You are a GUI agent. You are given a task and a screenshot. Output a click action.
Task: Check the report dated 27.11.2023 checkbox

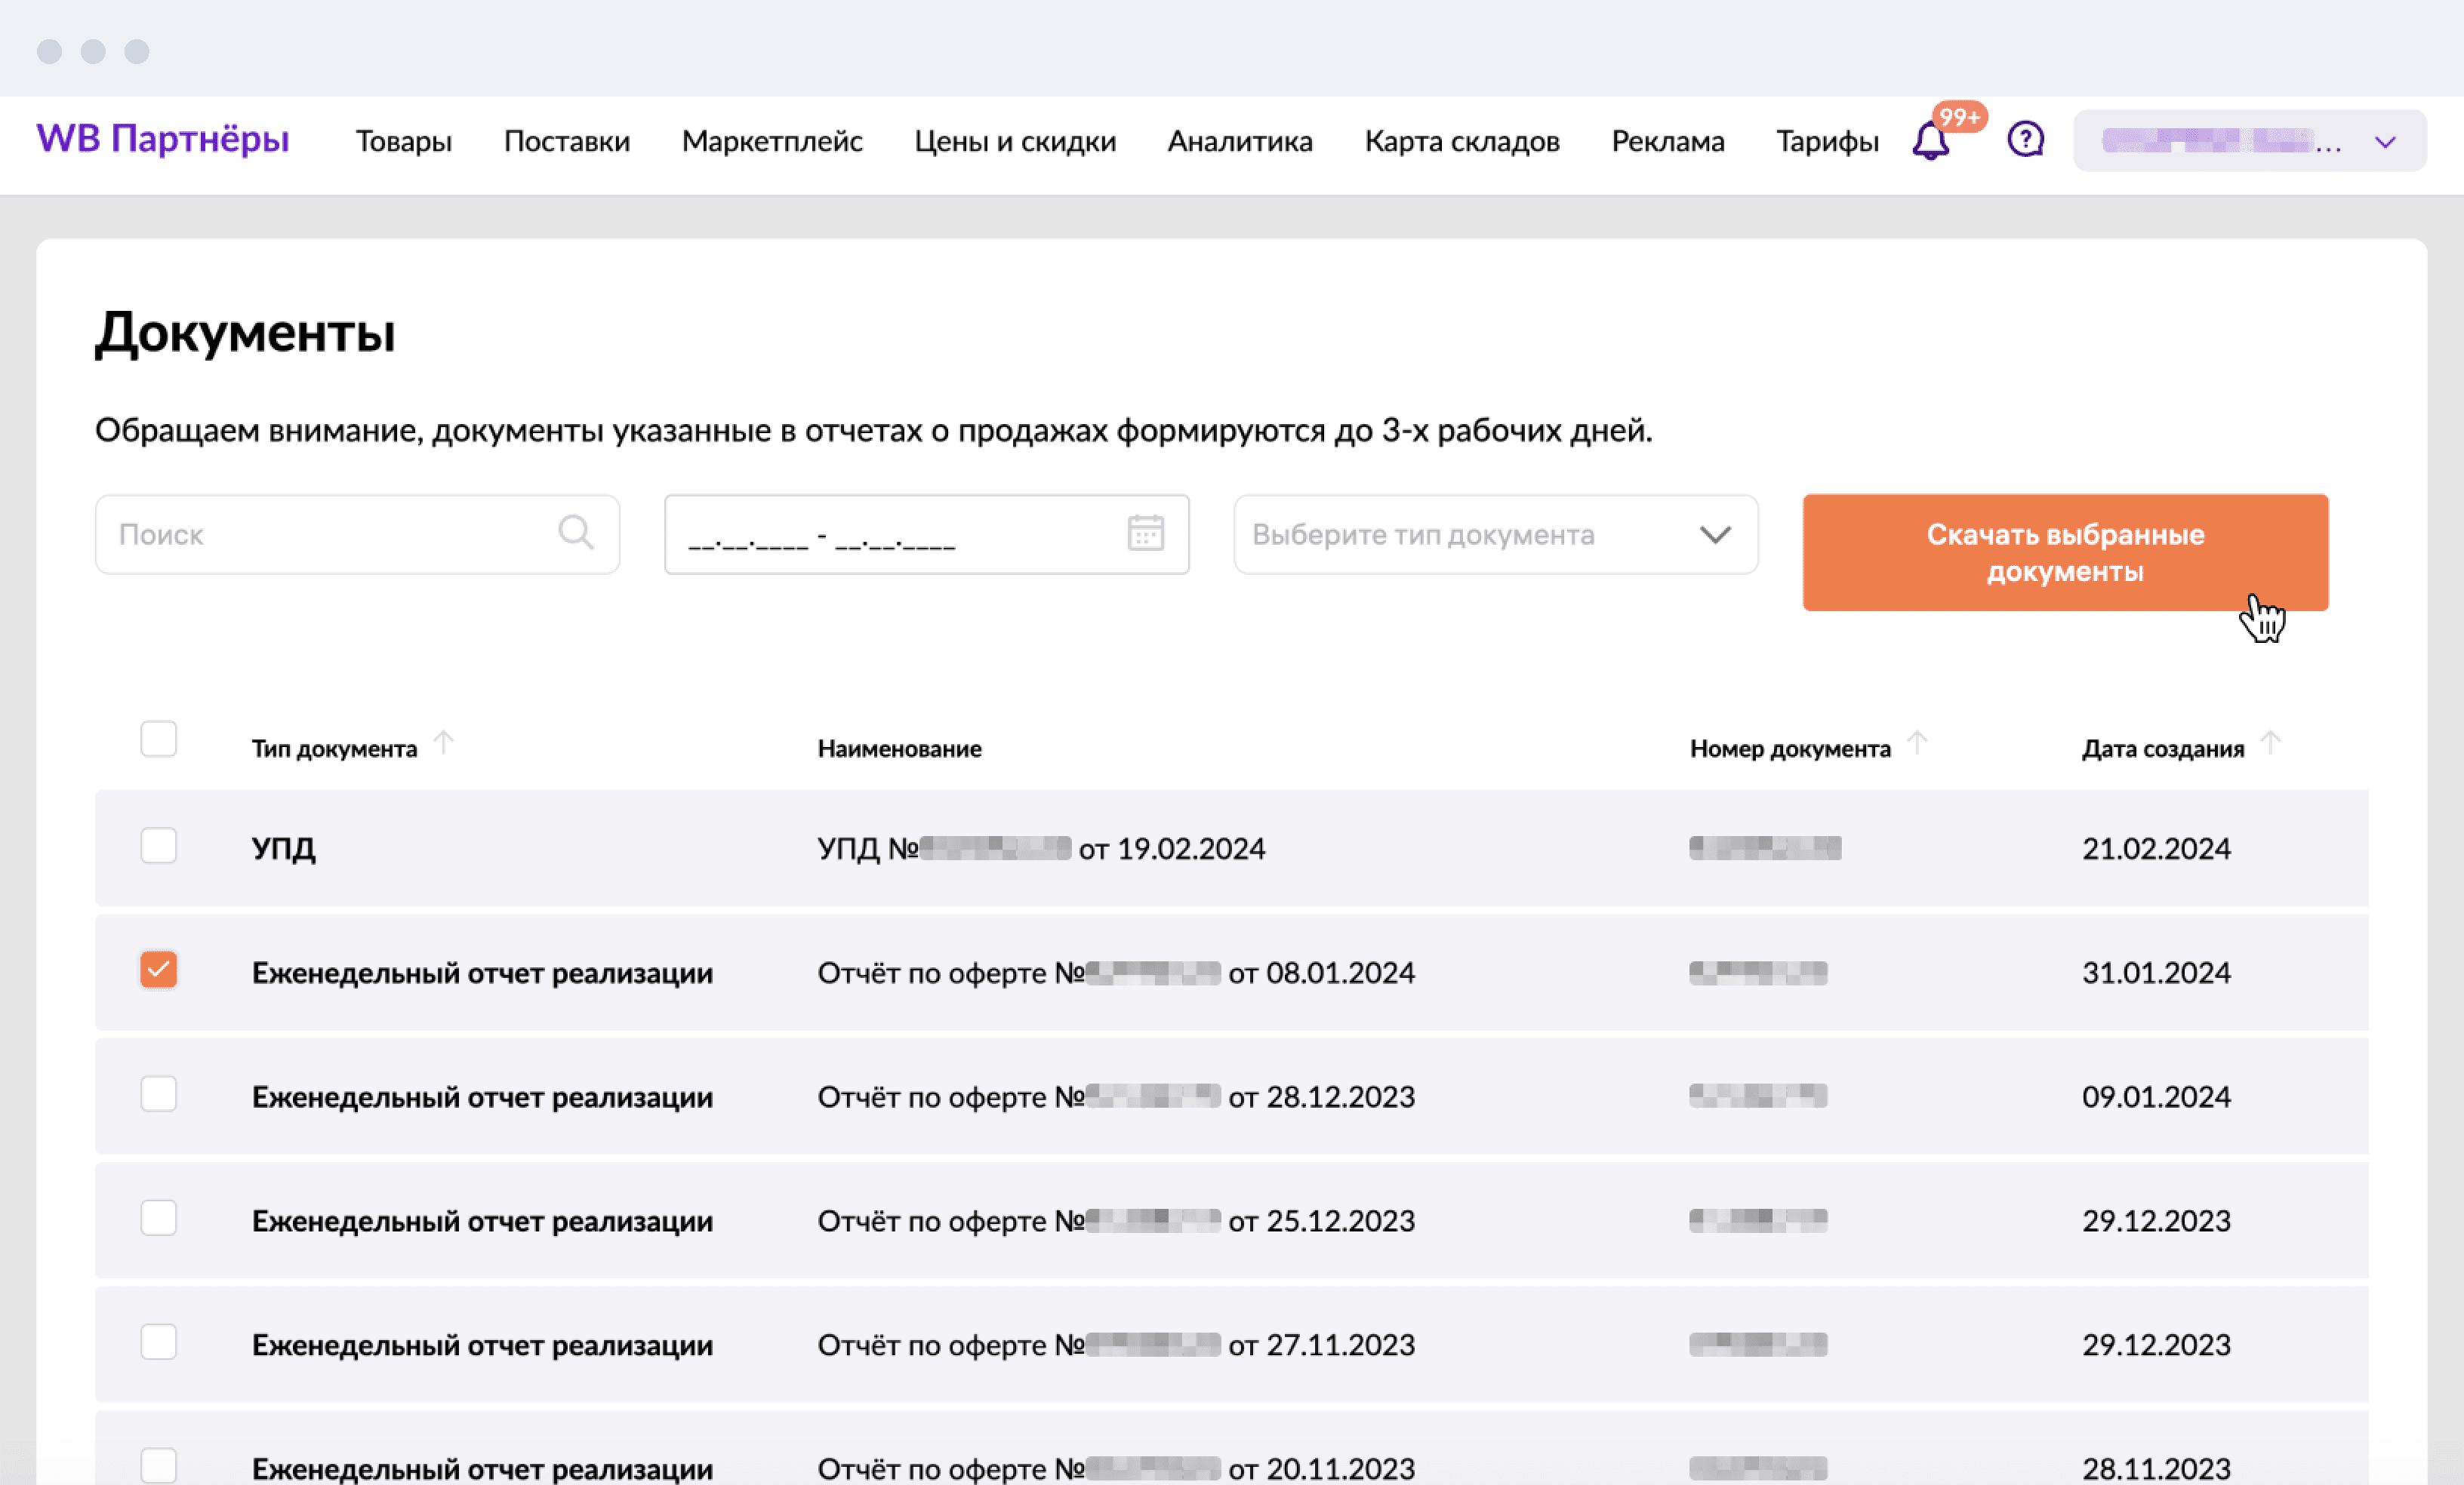click(x=159, y=1342)
